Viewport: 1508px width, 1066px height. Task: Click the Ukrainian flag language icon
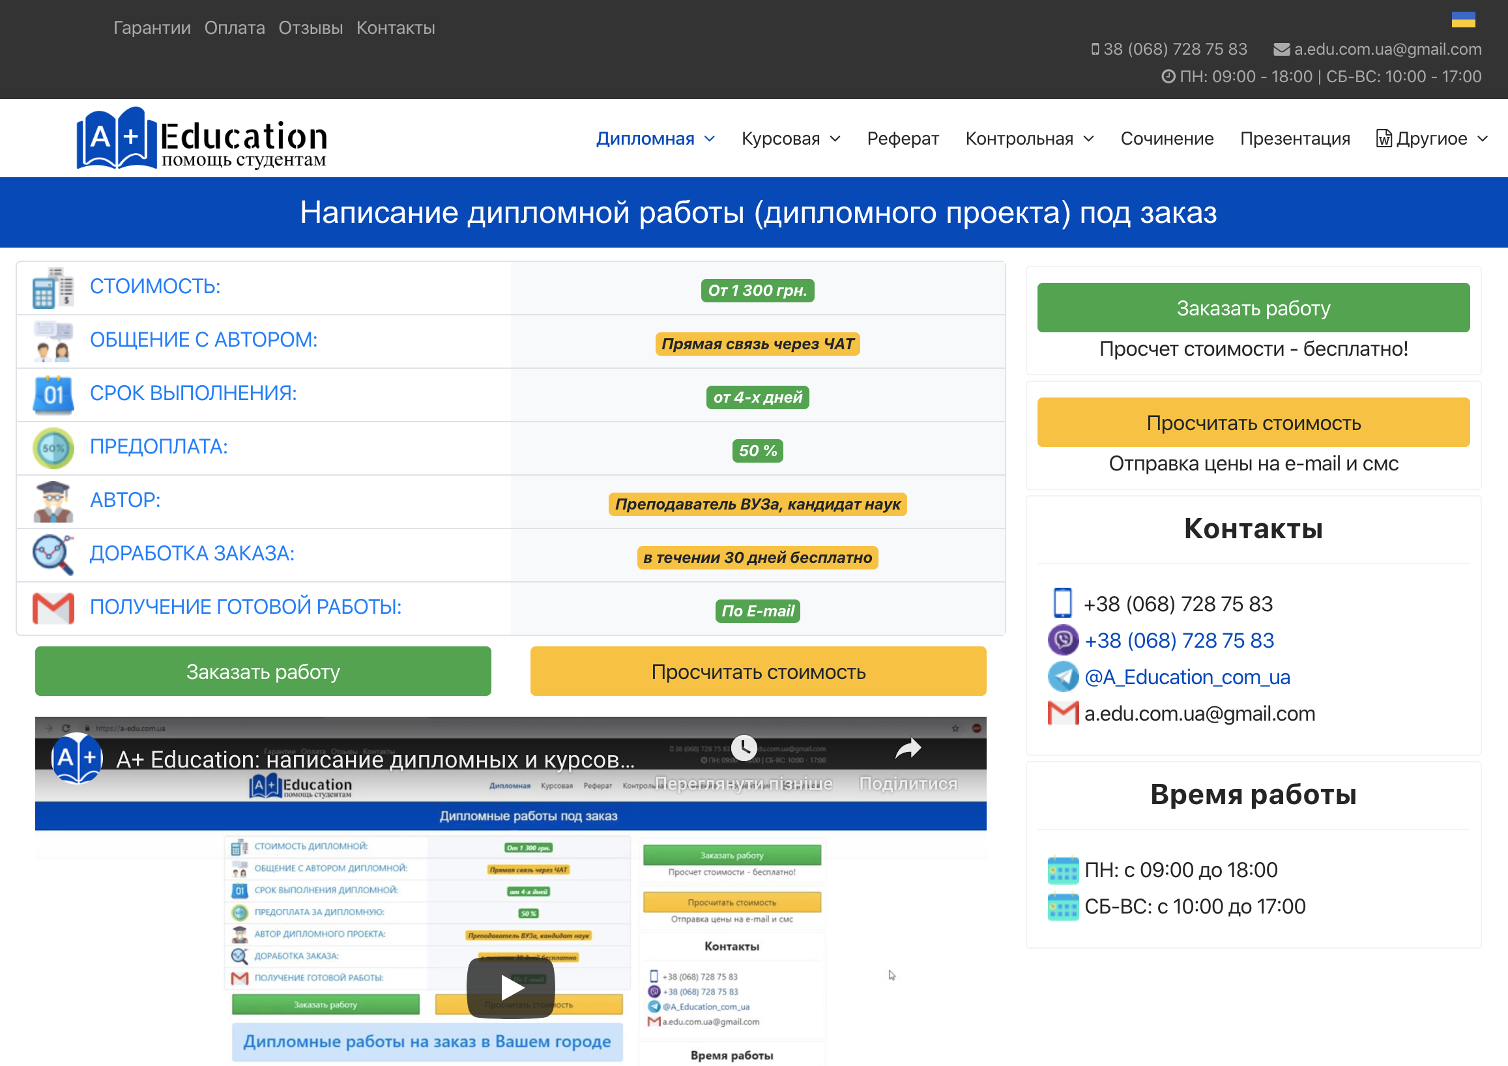pyautogui.click(x=1462, y=20)
